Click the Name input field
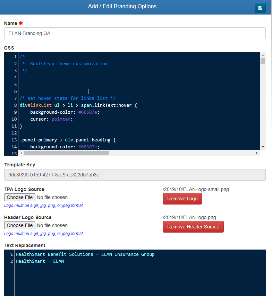The width and height of the screenshot is (272, 296). coord(135,33)
